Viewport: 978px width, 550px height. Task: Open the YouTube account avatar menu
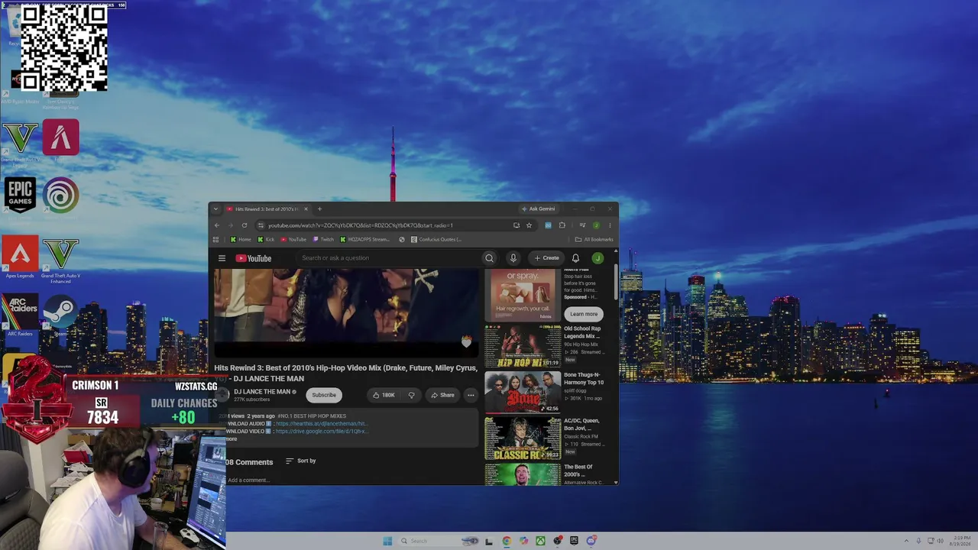pyautogui.click(x=597, y=258)
